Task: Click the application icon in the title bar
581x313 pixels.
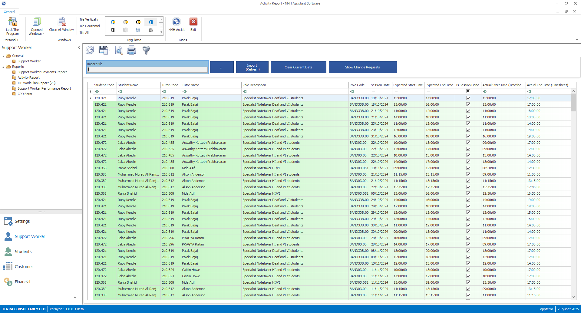Action: (x=4, y=3)
